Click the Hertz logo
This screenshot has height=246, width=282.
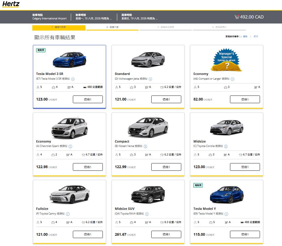pyautogui.click(x=11, y=4)
